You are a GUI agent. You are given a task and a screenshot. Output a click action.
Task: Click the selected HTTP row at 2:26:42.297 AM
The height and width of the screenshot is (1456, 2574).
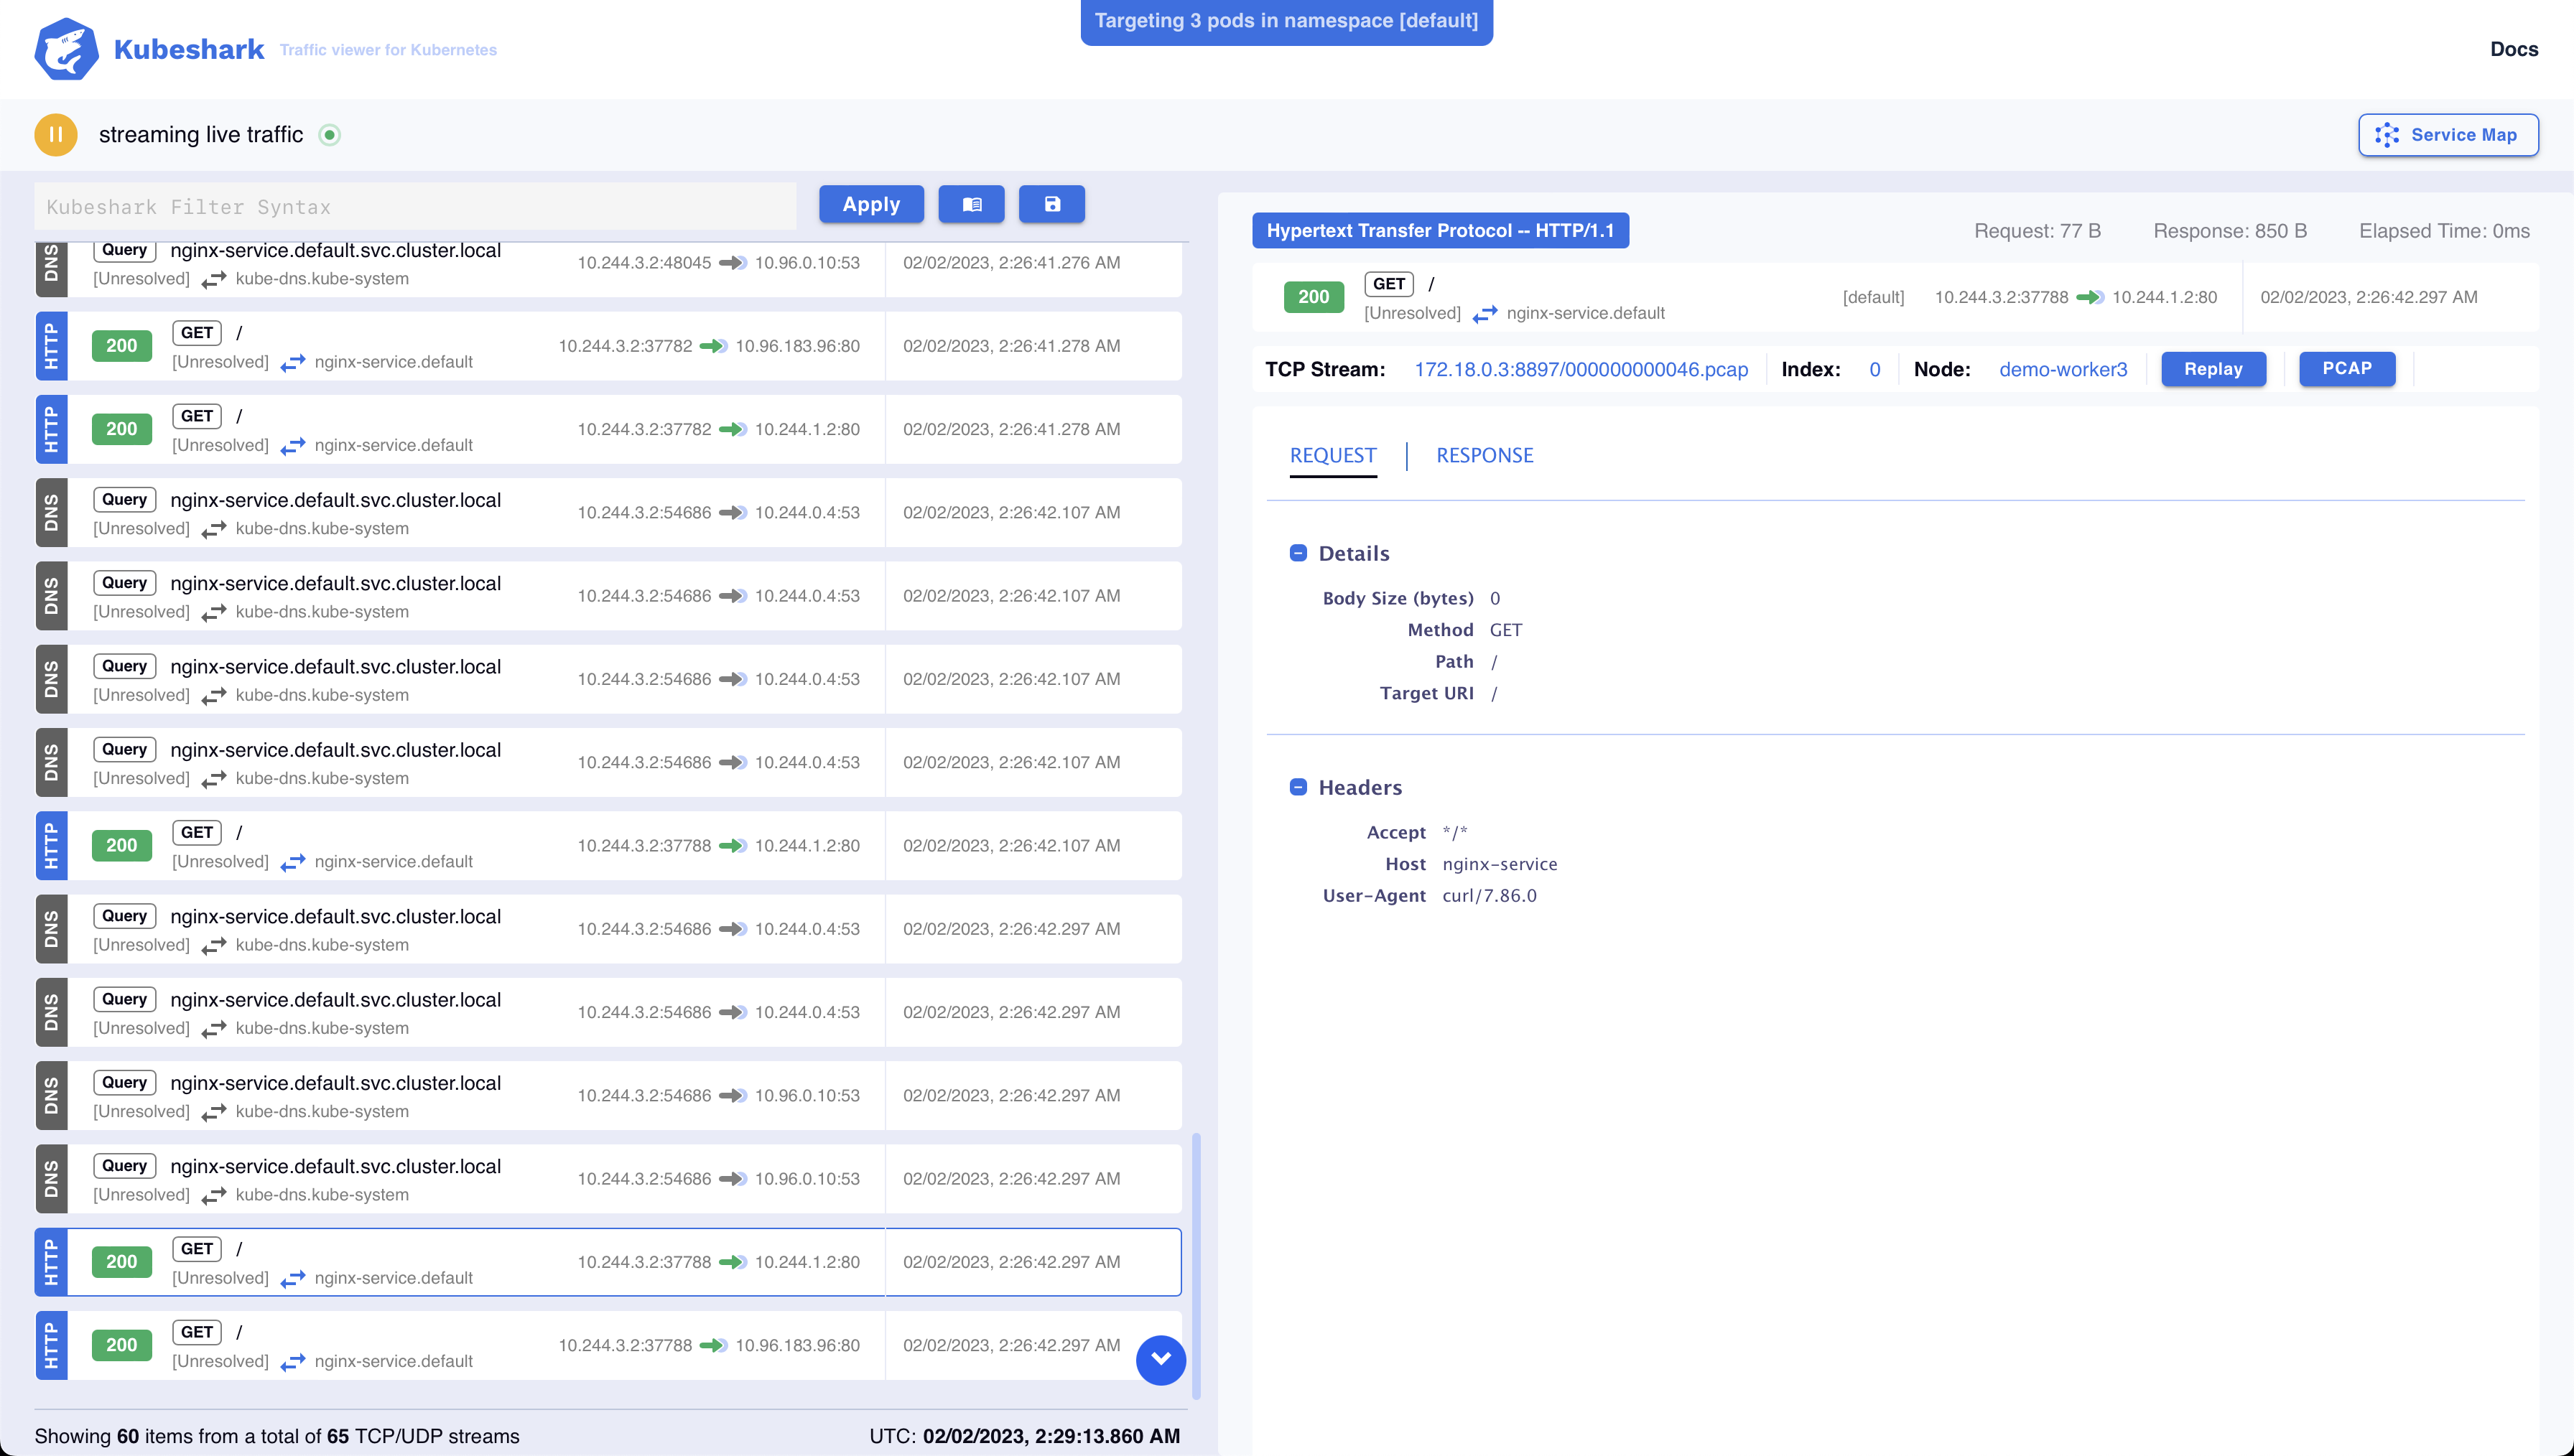click(x=608, y=1262)
